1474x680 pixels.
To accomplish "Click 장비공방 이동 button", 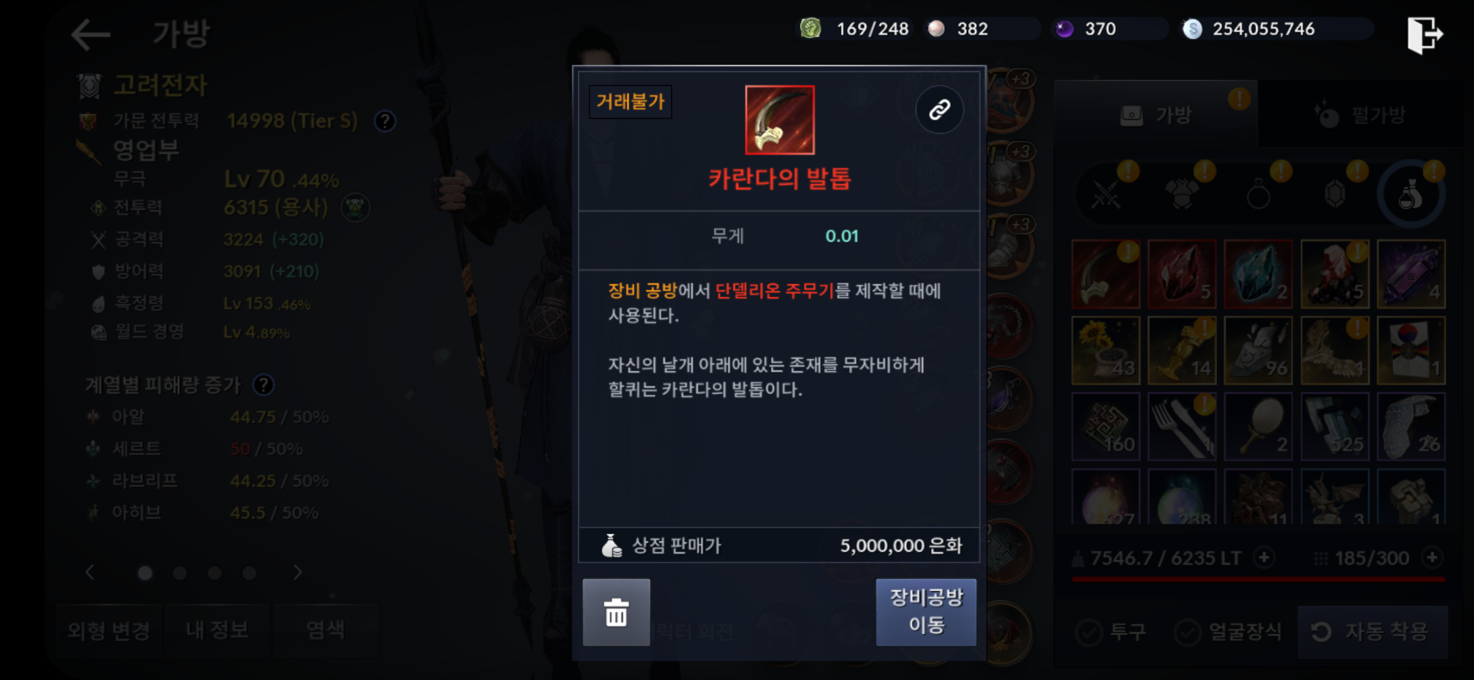I will point(925,612).
